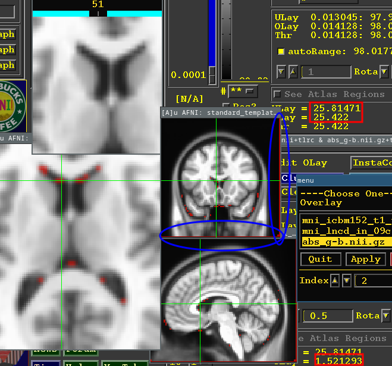Click the slice 51 slider bar
The width and height of the screenshot is (392, 366).
[x=98, y=13]
